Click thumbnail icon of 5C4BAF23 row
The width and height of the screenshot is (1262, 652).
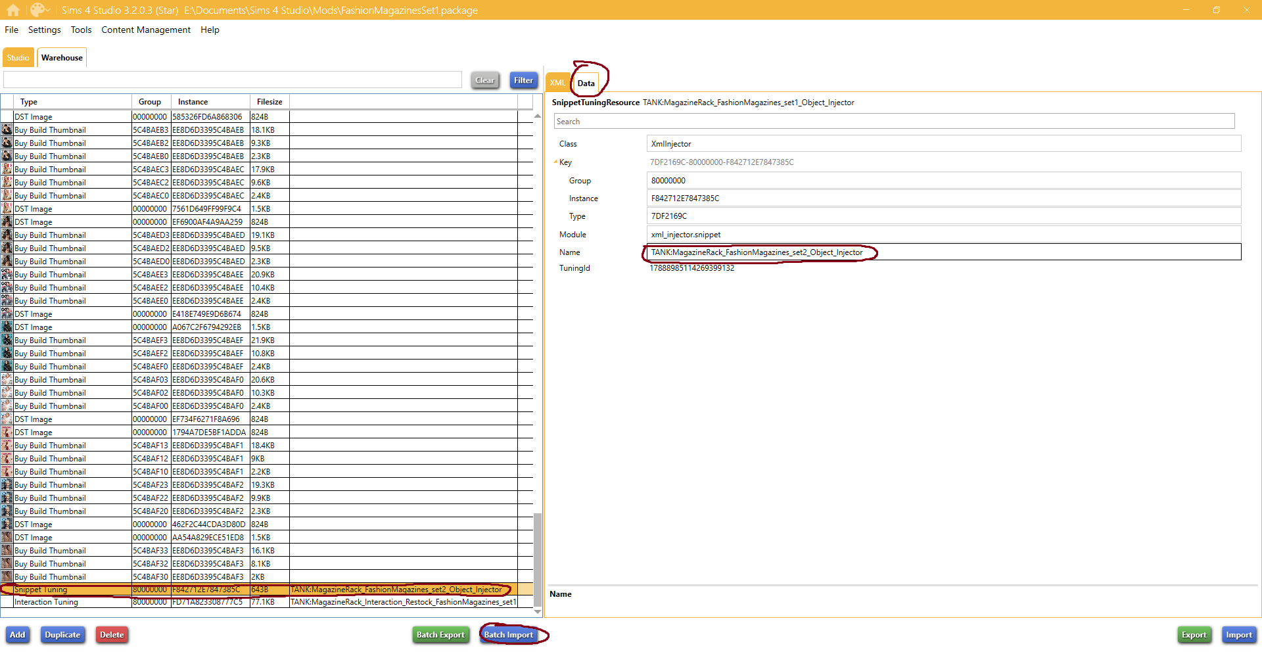point(7,485)
